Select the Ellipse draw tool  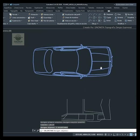(x=94, y=21)
